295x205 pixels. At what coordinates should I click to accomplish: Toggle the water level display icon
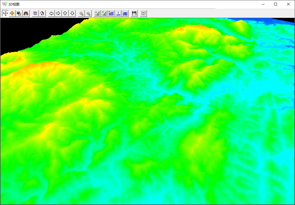(x=111, y=13)
